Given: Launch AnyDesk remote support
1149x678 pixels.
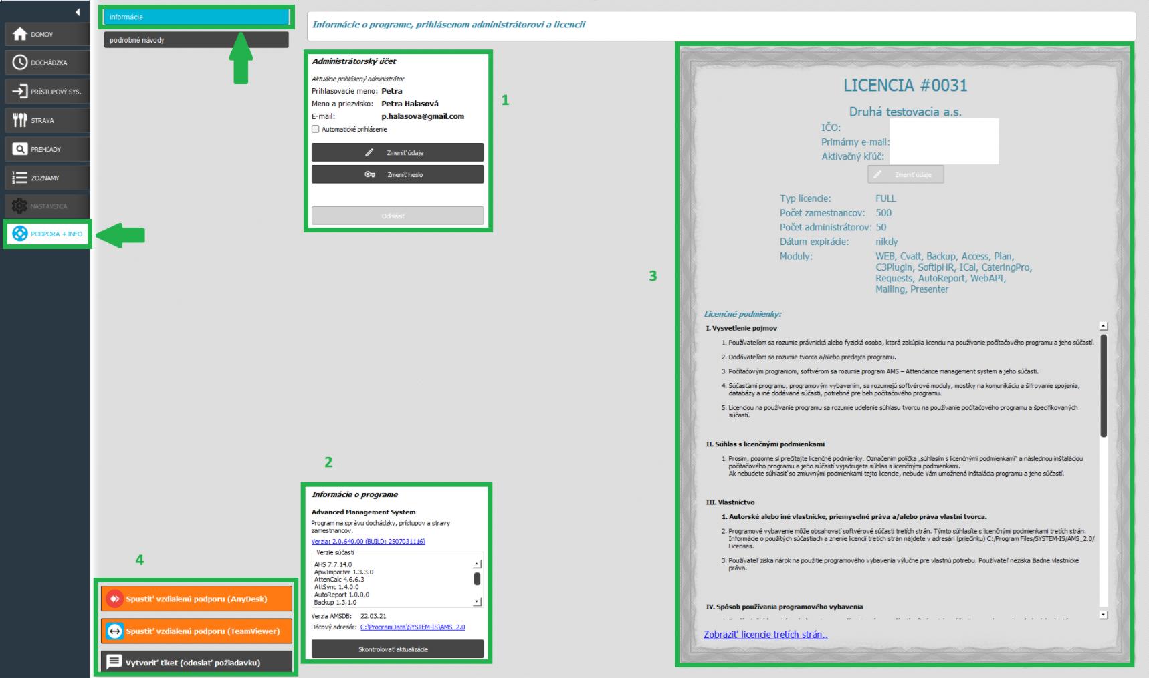Looking at the screenshot, I should [x=197, y=599].
